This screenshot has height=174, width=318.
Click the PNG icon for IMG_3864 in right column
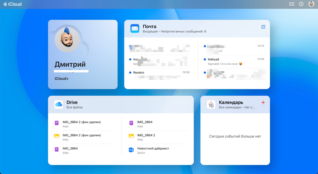coord(131,123)
